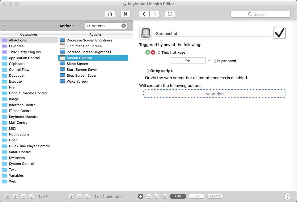Select MIDI category

(x=29, y=128)
